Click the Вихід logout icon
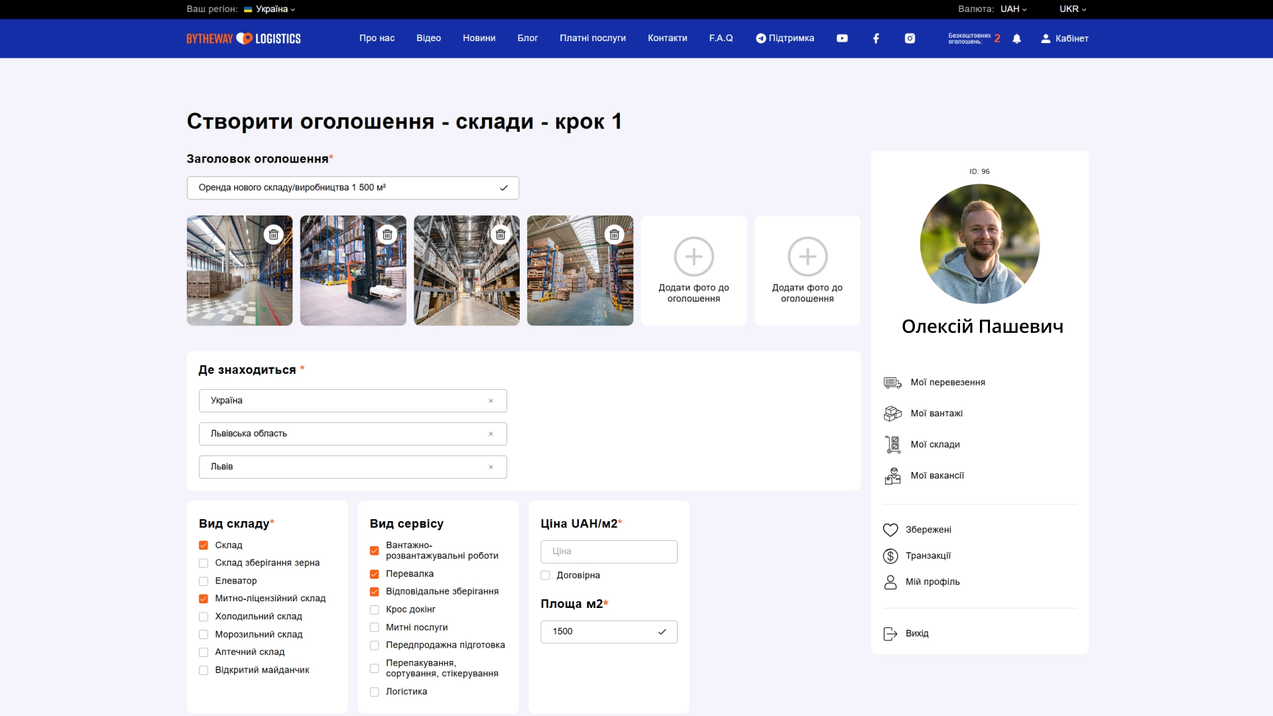The width and height of the screenshot is (1273, 716). pyautogui.click(x=890, y=634)
